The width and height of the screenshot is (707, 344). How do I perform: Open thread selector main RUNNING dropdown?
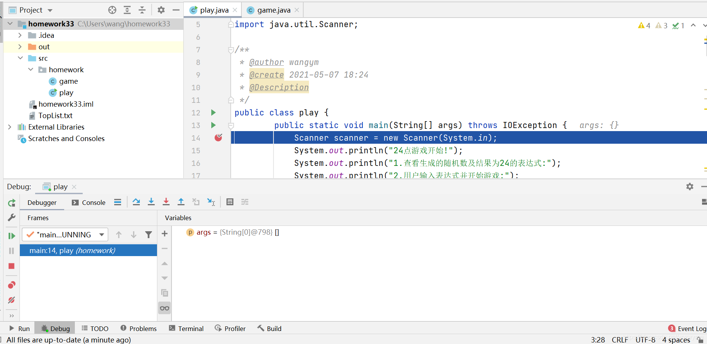coord(65,235)
